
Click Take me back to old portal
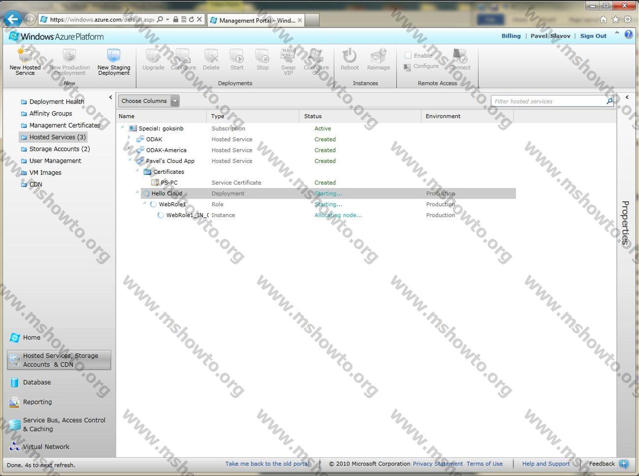267,464
